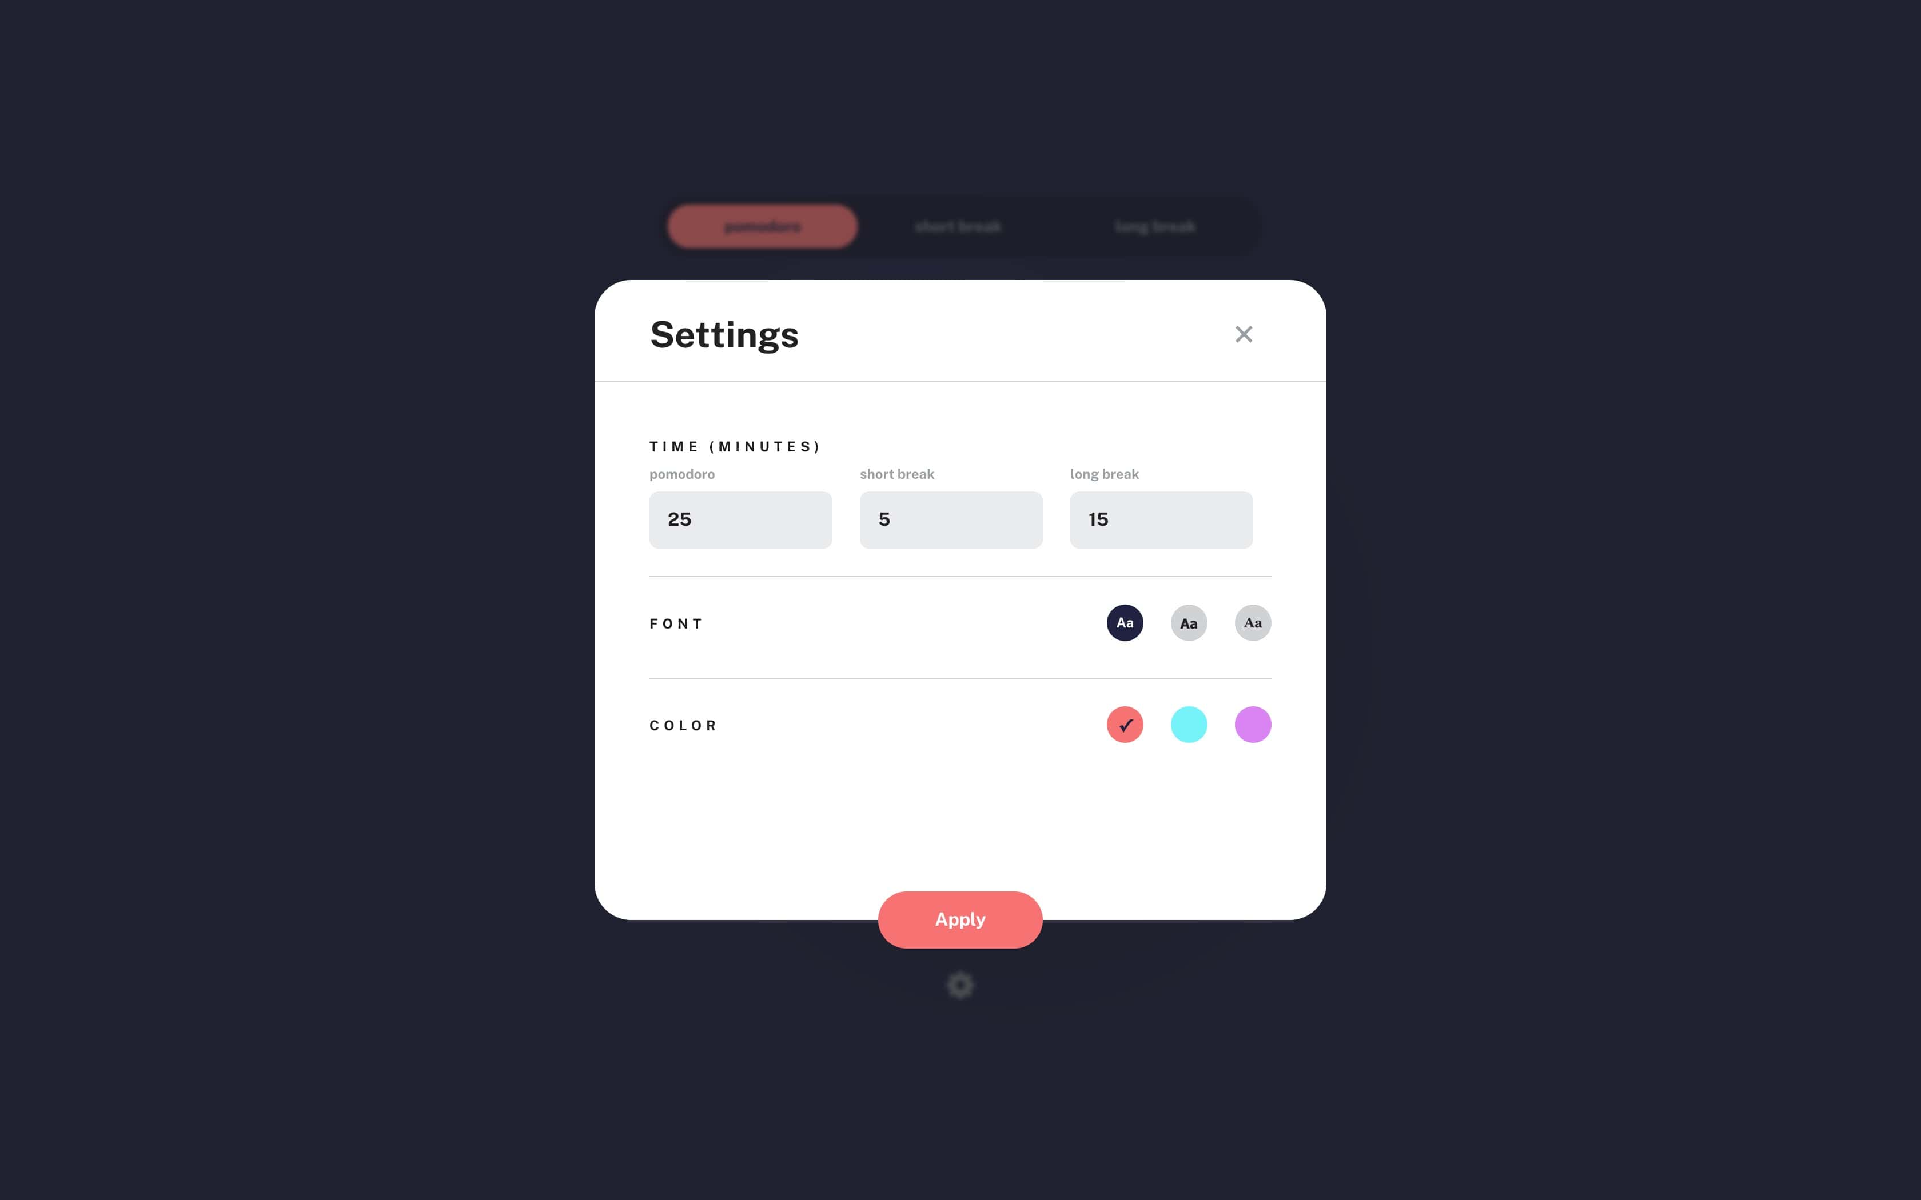Enable the dark font option
The height and width of the screenshot is (1200, 1921).
(1125, 622)
